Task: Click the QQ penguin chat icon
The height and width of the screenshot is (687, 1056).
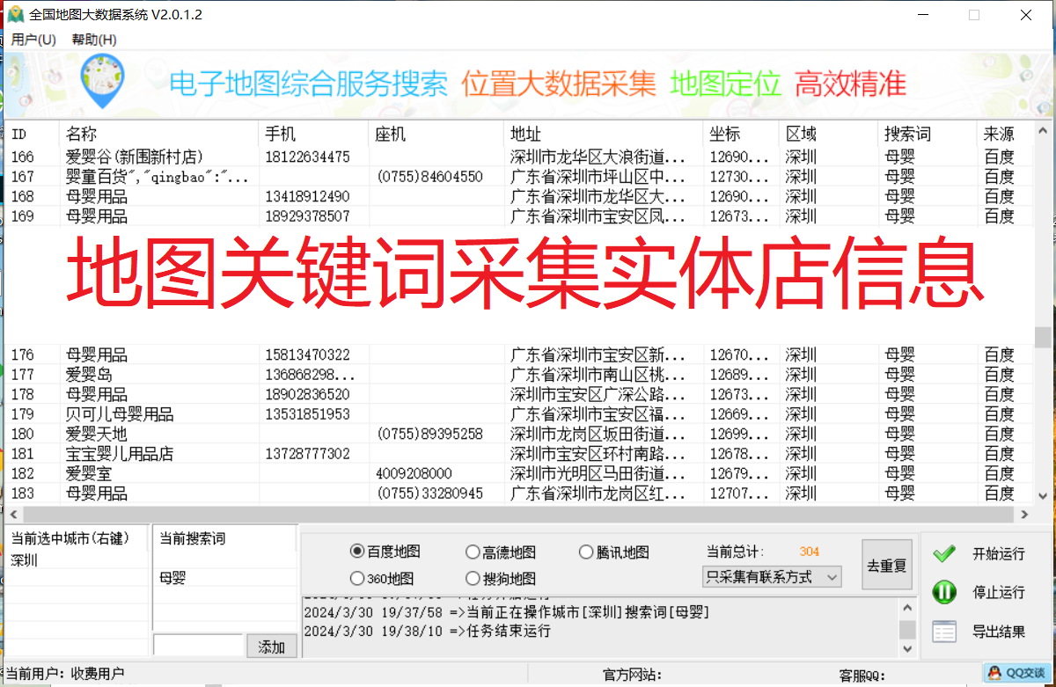Action: tap(994, 673)
